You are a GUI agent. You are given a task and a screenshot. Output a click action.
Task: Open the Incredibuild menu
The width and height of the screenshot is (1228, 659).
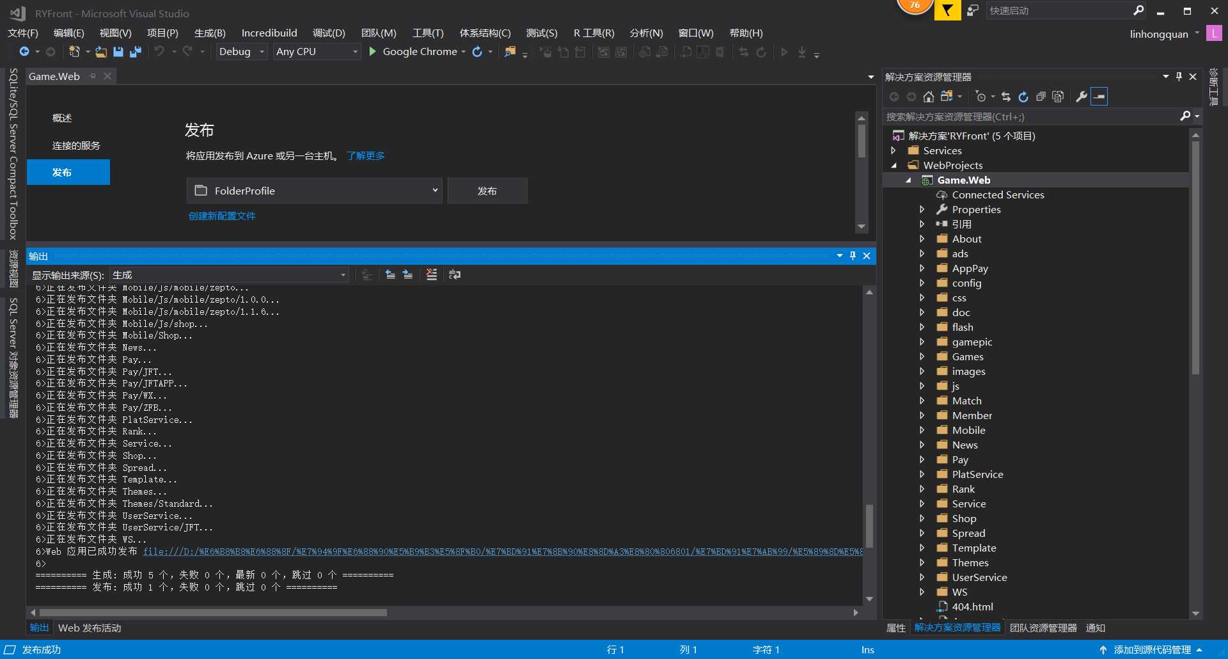(269, 33)
